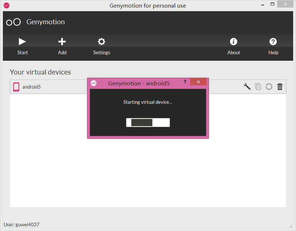The image size is (296, 231).
Task: Click the 'Genymotion' header title text
Action: pos(45,22)
